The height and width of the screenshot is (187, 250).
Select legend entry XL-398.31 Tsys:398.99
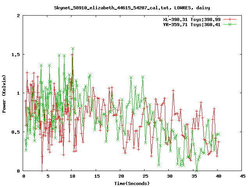[x=192, y=19]
